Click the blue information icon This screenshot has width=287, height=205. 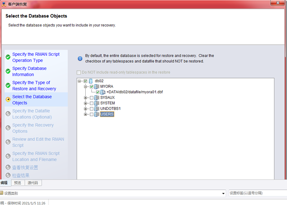coord(80,58)
